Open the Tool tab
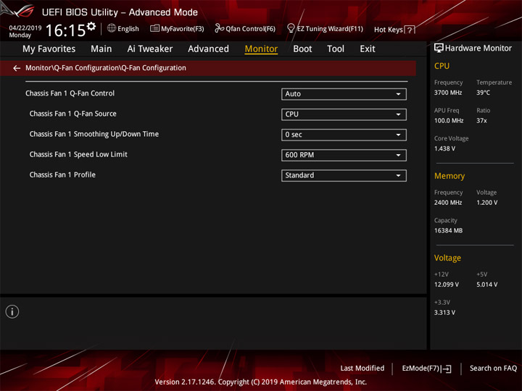 click(336, 49)
